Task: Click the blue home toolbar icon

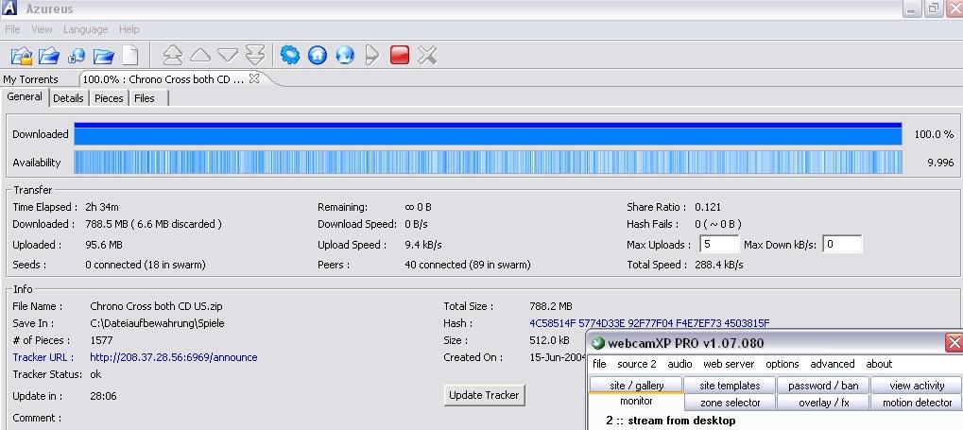Action: coord(317,55)
